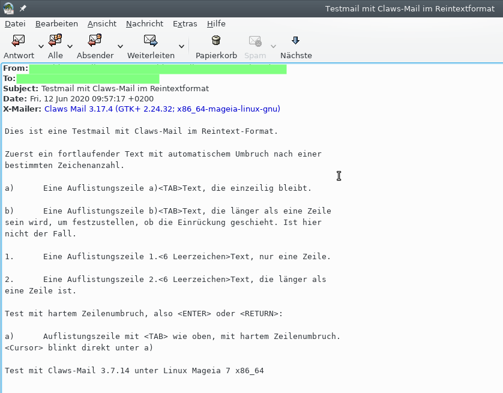Click the Antwort reply envelope icon
503x393 pixels.
pos(18,40)
